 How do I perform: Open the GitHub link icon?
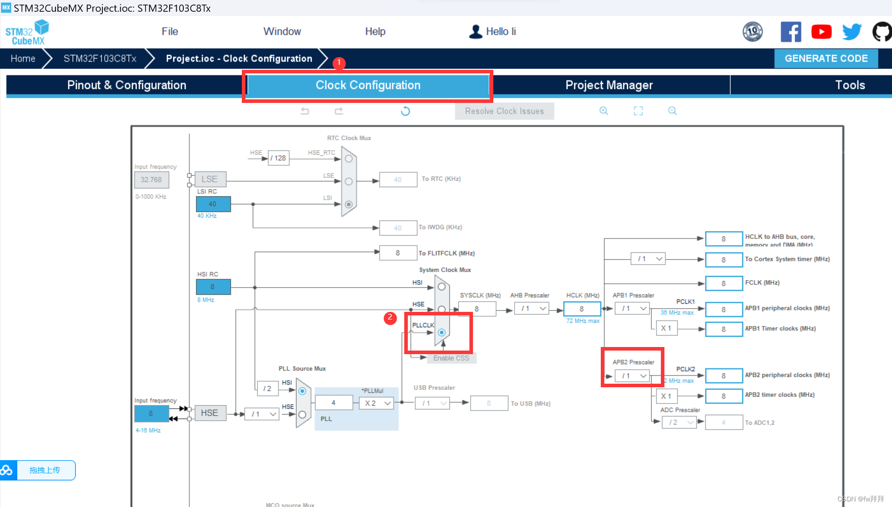(x=883, y=32)
